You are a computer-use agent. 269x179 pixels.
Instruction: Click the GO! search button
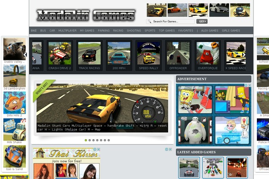(x=202, y=21)
